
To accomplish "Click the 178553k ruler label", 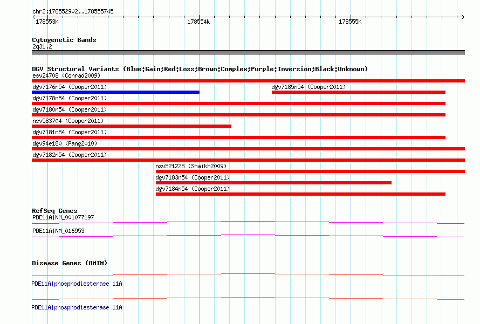I will click(x=47, y=22).
